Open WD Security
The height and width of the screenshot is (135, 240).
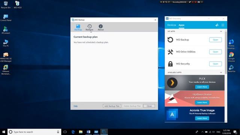point(215,64)
